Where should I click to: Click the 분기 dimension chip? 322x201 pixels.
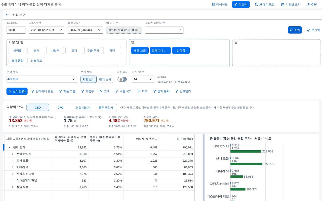36,51
